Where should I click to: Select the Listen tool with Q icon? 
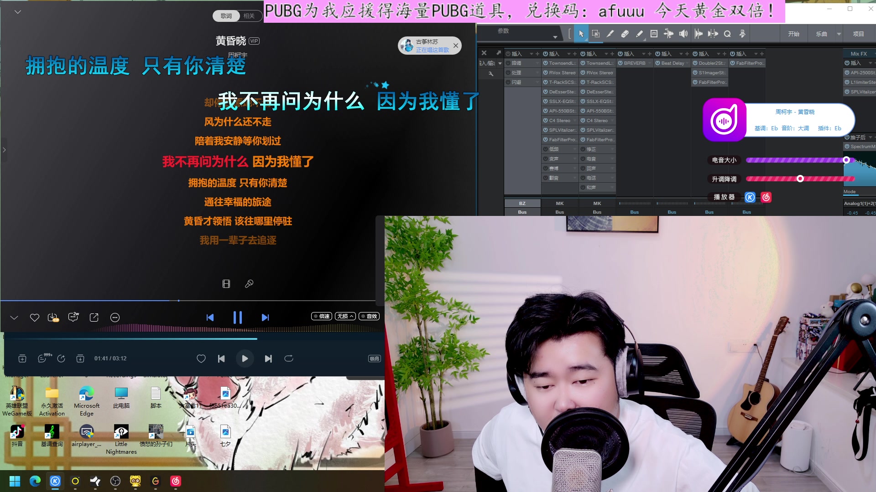coord(727,34)
